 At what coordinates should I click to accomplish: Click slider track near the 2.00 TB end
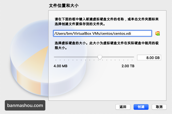(131, 57)
